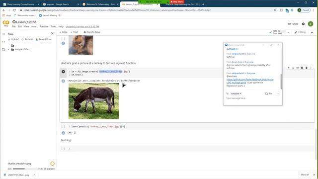The height and width of the screenshot is (179, 318).
Task: Select the Files folder icon in the sidebar
Action: tap(3, 49)
